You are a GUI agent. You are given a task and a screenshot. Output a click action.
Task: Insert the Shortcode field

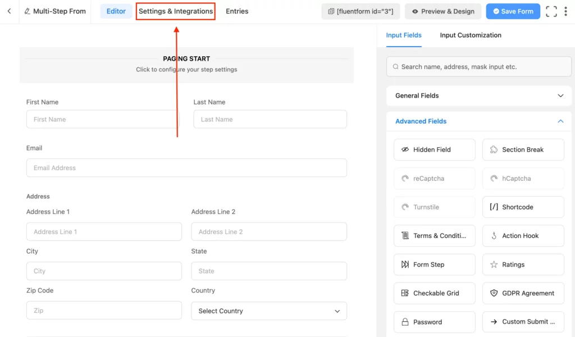coord(523,207)
